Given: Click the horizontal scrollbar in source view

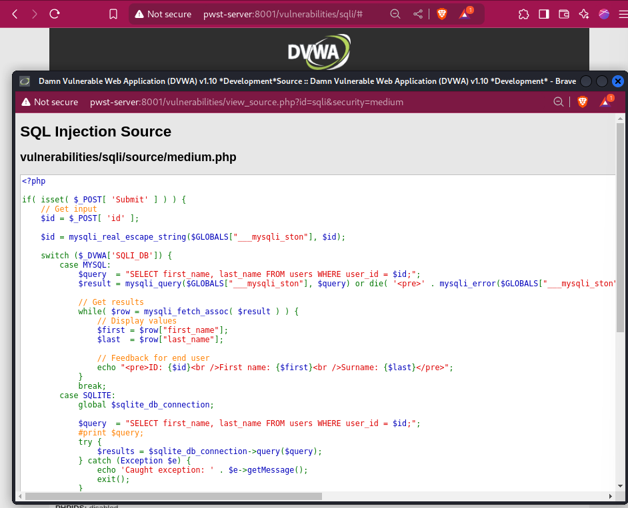Looking at the screenshot, I should pos(173,496).
